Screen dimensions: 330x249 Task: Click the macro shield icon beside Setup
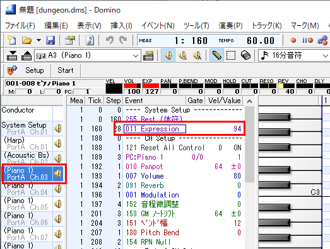(12, 70)
